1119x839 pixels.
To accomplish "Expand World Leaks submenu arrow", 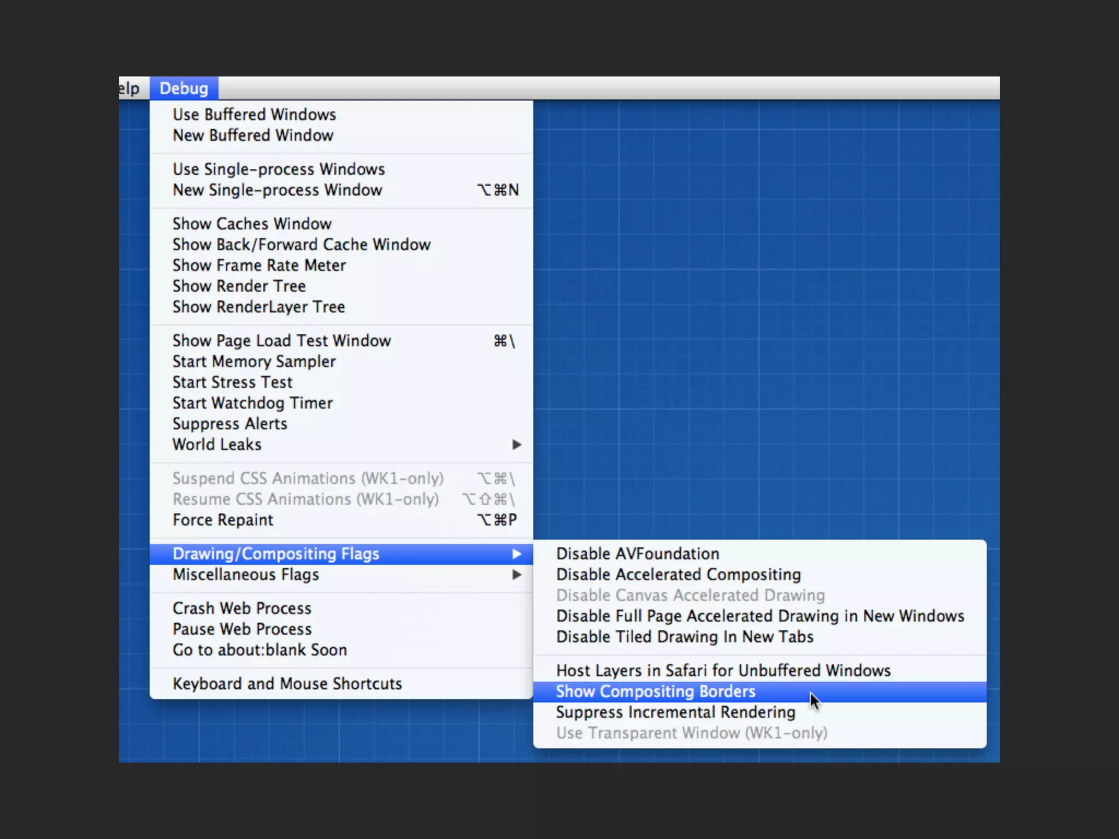I will click(516, 445).
